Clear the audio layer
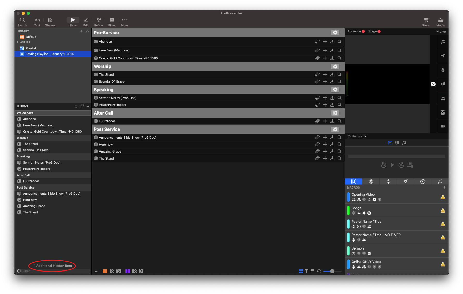This screenshot has height=294, width=463. tap(443, 42)
